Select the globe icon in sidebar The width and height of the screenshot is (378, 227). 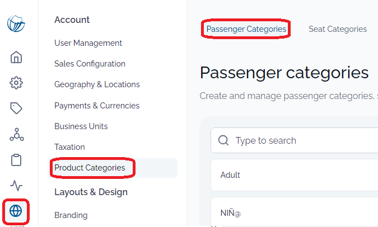pos(16,211)
